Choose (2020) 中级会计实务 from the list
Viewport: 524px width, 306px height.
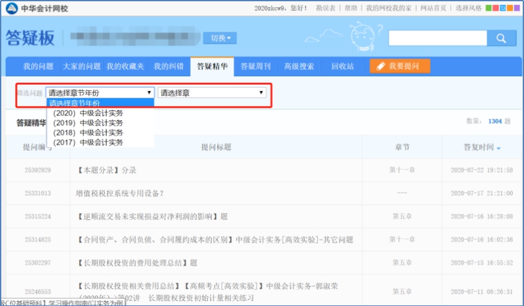coord(88,113)
